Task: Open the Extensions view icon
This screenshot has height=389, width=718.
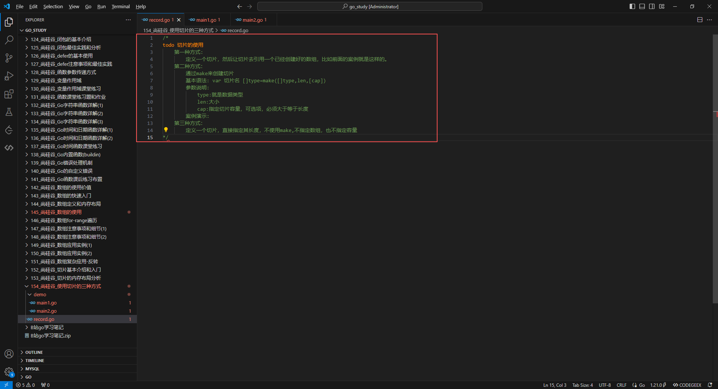Action: point(9,94)
